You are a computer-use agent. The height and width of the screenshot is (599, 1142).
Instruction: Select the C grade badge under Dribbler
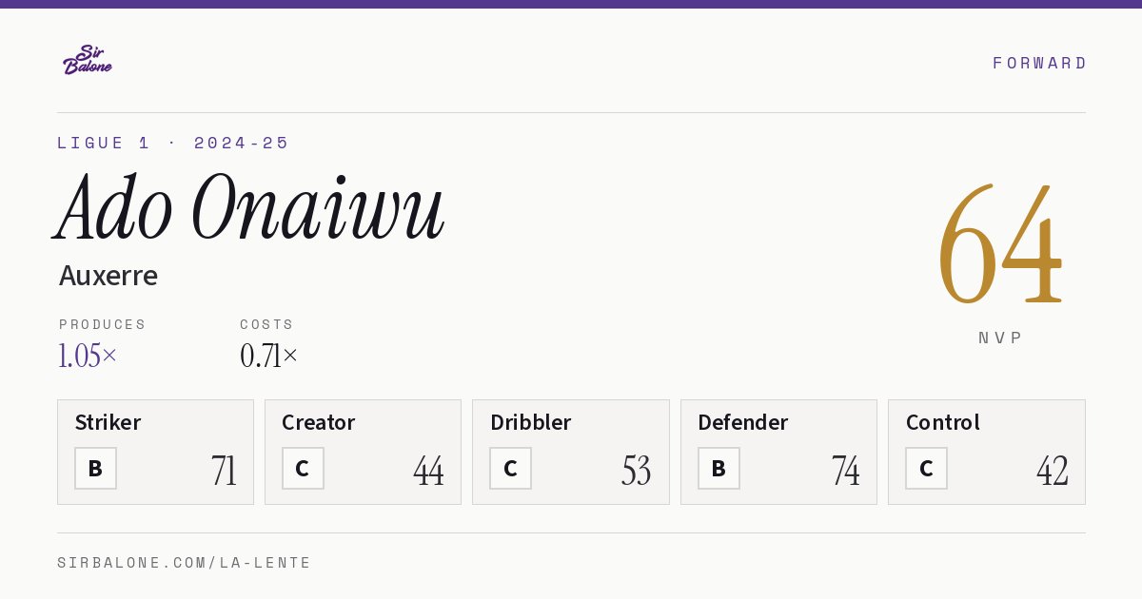pos(510,468)
